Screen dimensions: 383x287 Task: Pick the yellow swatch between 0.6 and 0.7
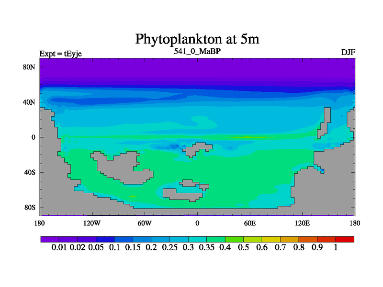[271, 239]
